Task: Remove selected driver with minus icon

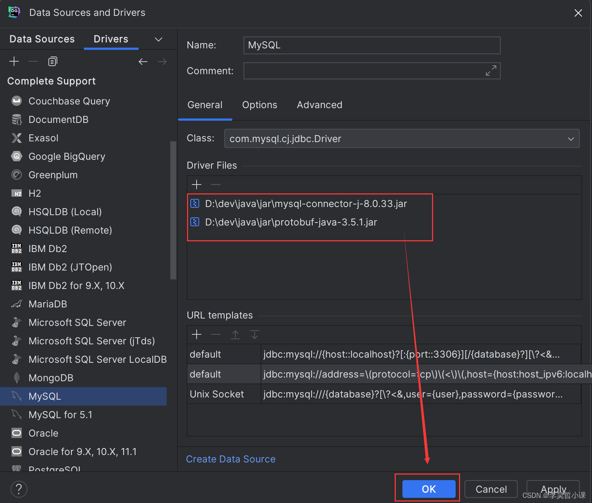Action: tap(33, 61)
